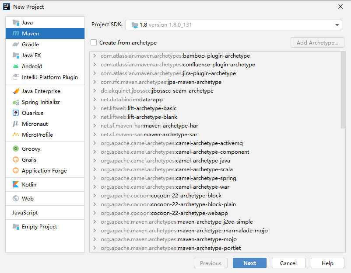Select maven-archetype-marmalade-mojo row
This screenshot has height=273, width=351.
215,230
